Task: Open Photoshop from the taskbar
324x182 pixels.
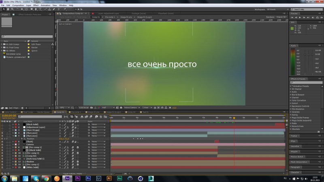Action: pos(88,178)
